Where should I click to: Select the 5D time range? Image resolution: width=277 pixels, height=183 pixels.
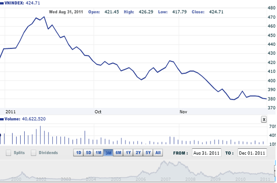click(x=88, y=153)
